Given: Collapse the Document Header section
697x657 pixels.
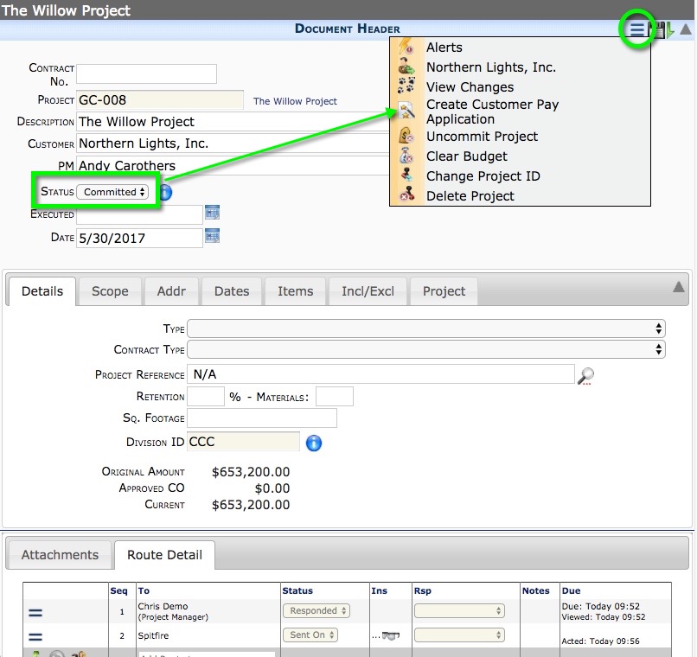Looking at the screenshot, I should point(686,29).
